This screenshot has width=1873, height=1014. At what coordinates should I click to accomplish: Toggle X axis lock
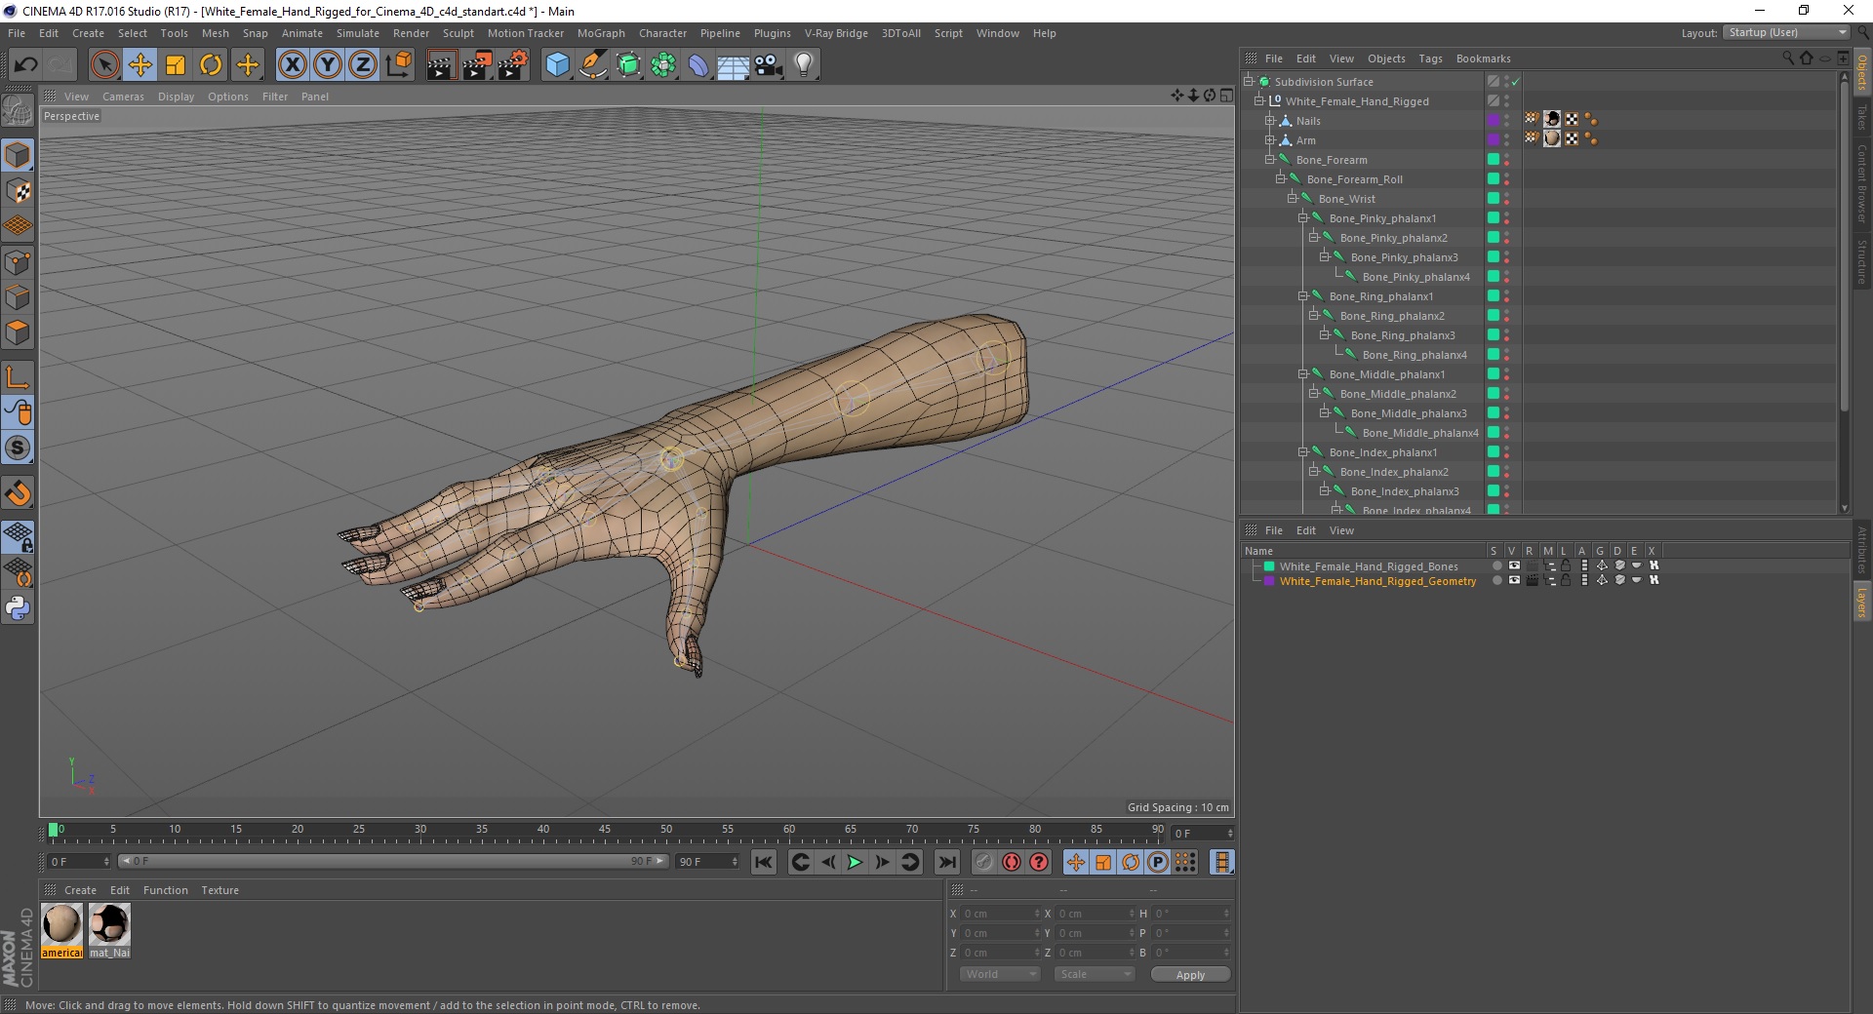click(292, 65)
